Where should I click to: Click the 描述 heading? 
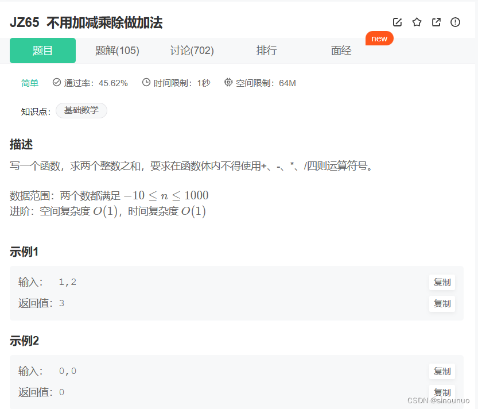click(x=21, y=144)
